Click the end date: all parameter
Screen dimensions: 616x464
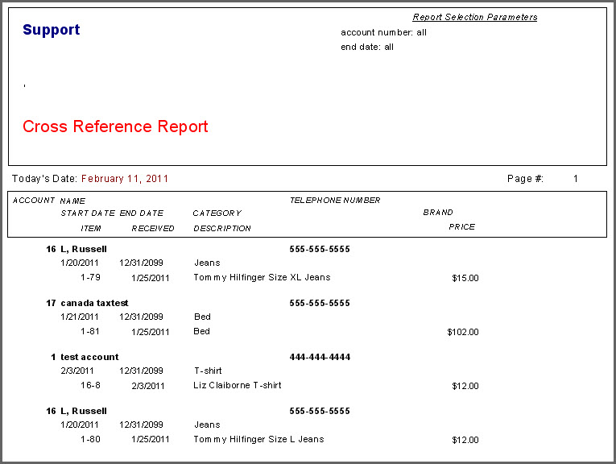click(x=367, y=47)
